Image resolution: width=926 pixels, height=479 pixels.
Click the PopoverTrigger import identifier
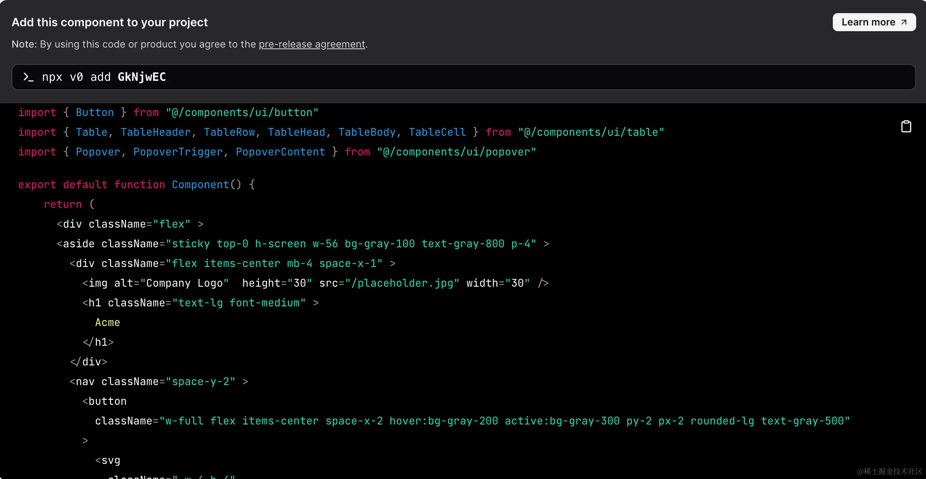click(x=178, y=152)
